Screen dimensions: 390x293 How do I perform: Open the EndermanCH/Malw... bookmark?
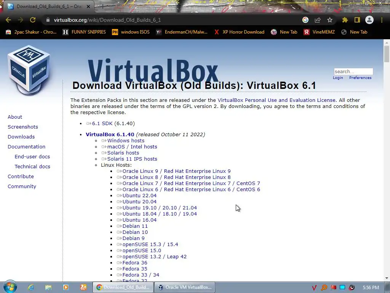coord(182,32)
